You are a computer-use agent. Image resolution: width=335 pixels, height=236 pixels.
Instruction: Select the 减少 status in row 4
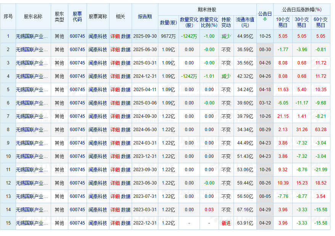[x=226, y=76]
